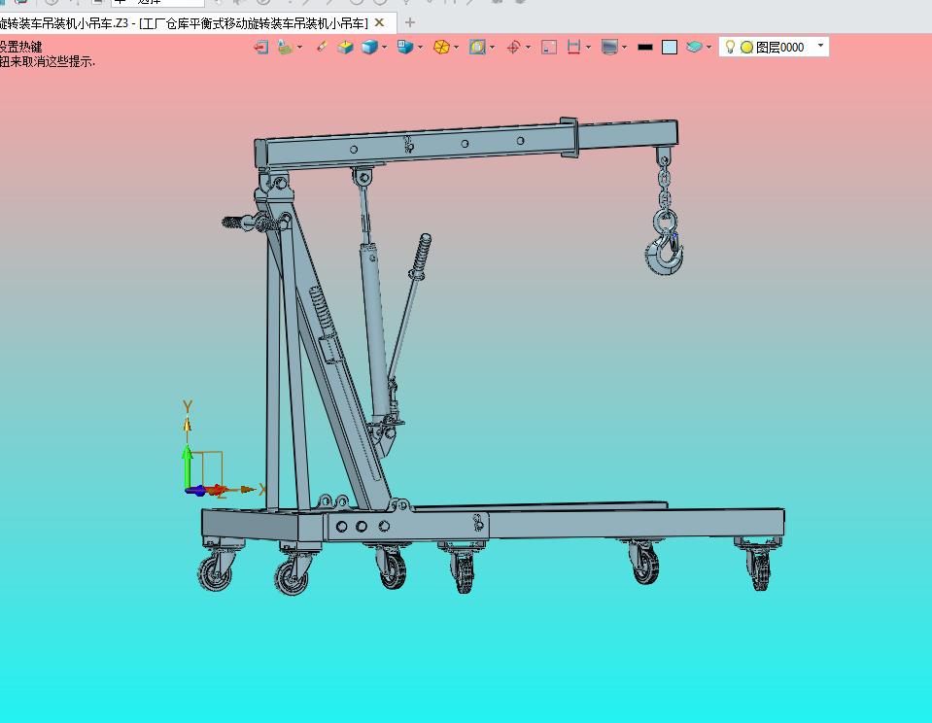Click the grey monitor display icon
932x723 pixels.
click(x=609, y=47)
